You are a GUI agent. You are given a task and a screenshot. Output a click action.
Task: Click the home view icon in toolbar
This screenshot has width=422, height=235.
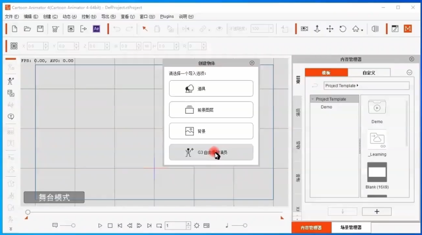pos(354,29)
